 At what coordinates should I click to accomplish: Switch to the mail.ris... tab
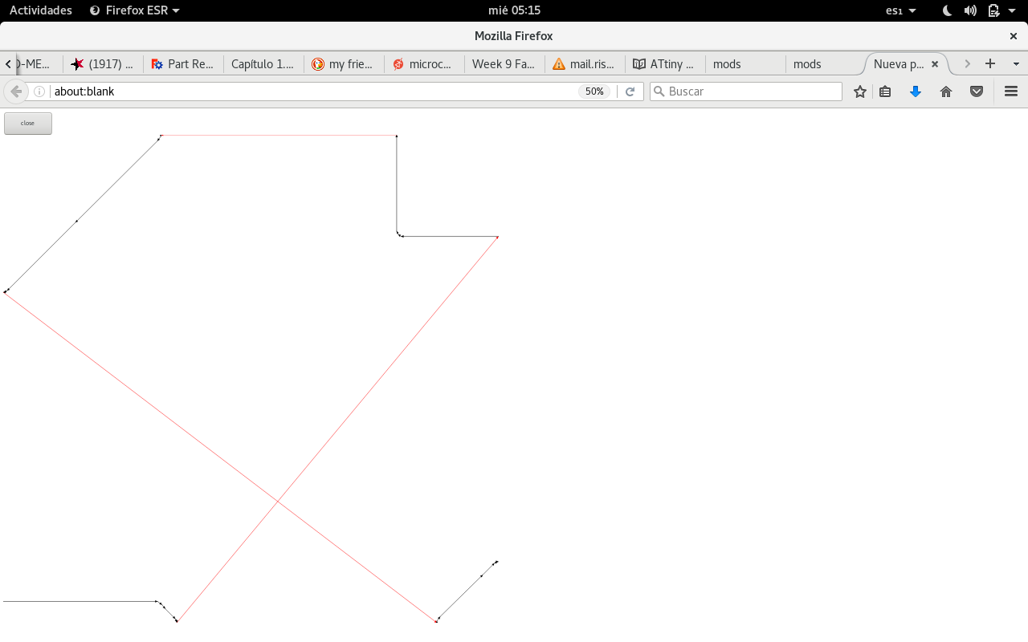585,64
